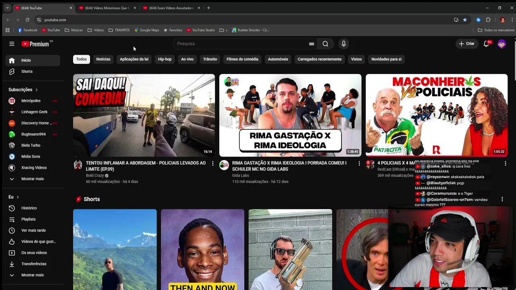Open the Shorts shelf options menu

pos(502,199)
